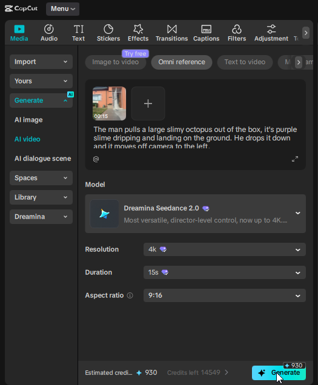The height and width of the screenshot is (385, 318).
Task: Click the aspect ratio info icon
Action: (130, 295)
